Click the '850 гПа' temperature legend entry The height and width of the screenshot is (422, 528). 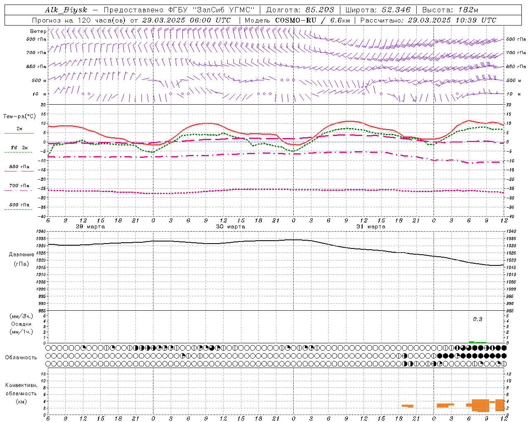pyautogui.click(x=19, y=167)
